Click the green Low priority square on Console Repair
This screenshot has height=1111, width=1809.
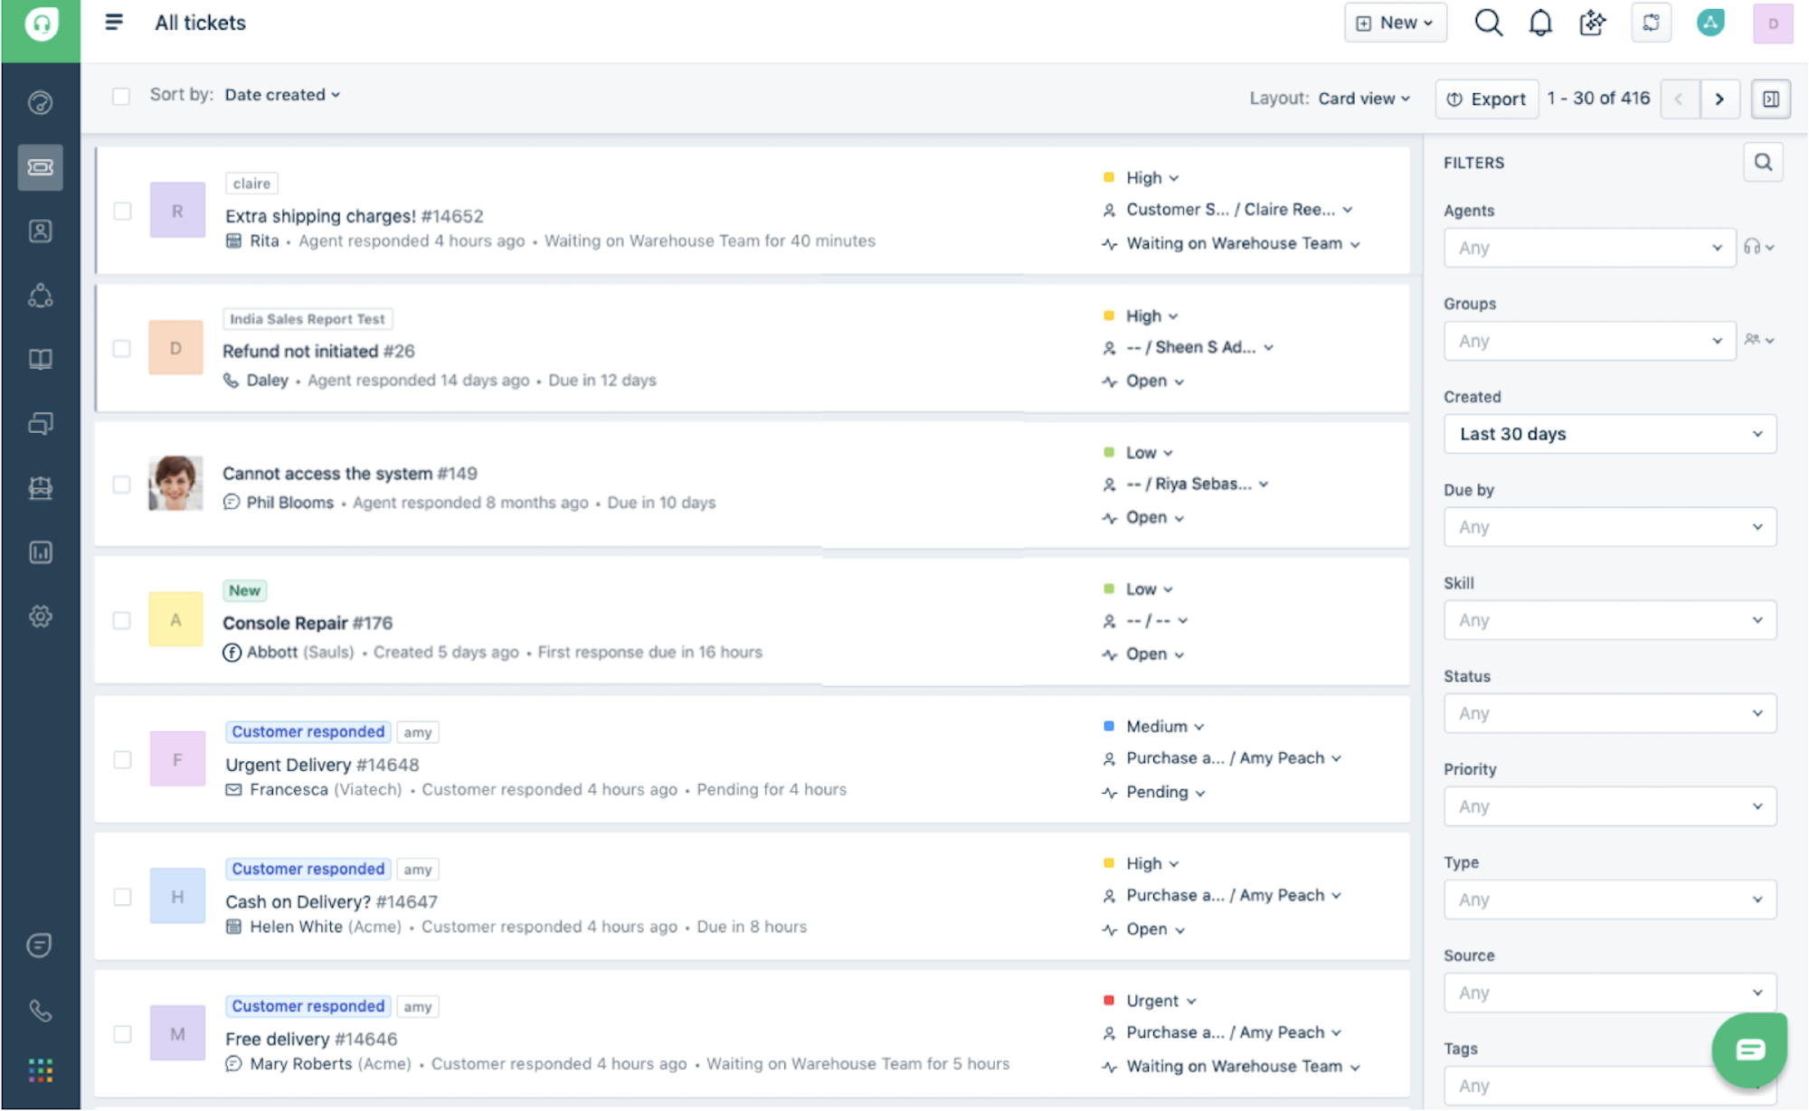1109,588
